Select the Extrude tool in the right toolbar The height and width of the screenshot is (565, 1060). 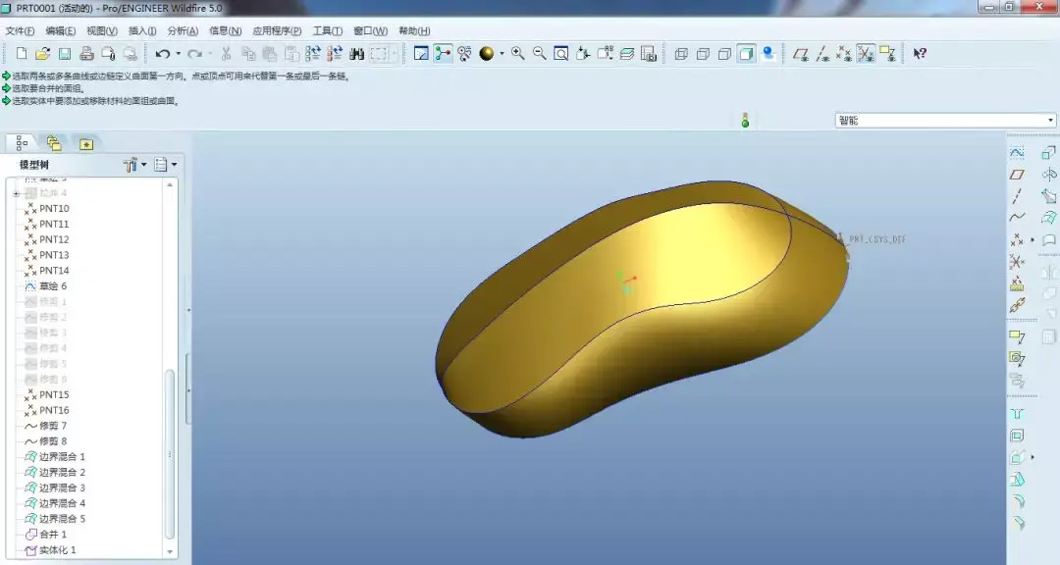coord(1048,153)
